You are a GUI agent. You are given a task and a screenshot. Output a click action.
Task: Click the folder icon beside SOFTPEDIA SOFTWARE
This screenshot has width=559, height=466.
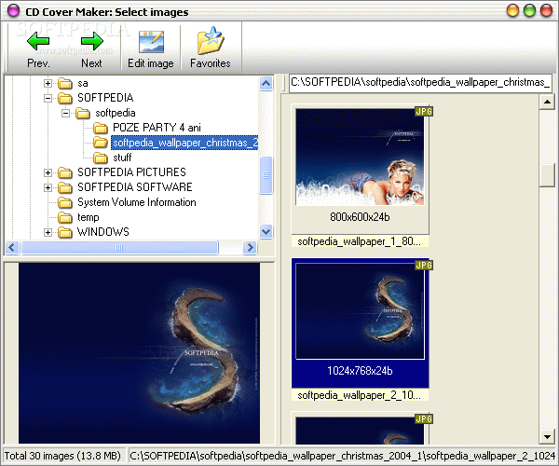65,187
